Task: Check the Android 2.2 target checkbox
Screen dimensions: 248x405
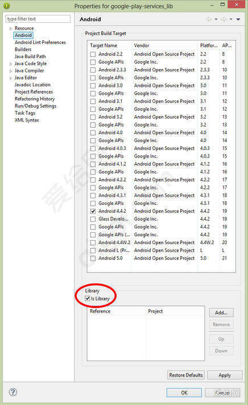Action: point(93,54)
